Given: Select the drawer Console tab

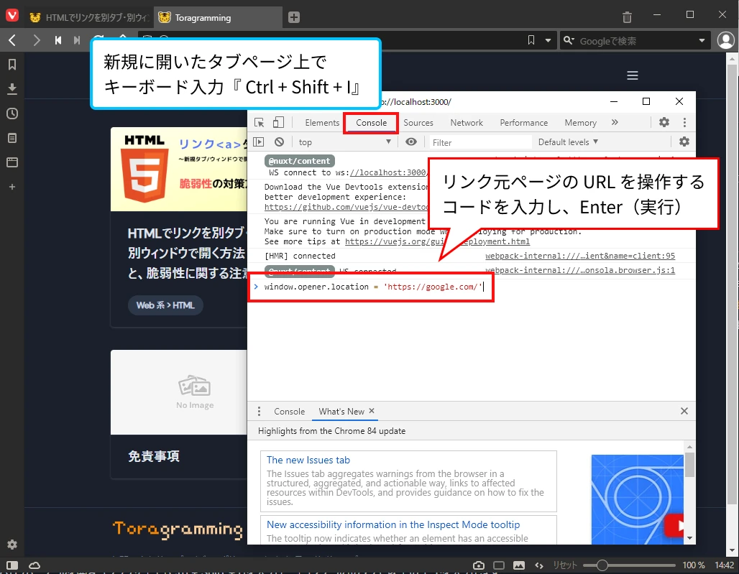Looking at the screenshot, I should pos(289,412).
